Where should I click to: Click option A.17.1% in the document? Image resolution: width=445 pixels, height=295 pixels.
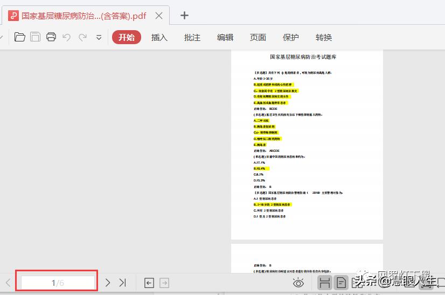[x=259, y=163]
